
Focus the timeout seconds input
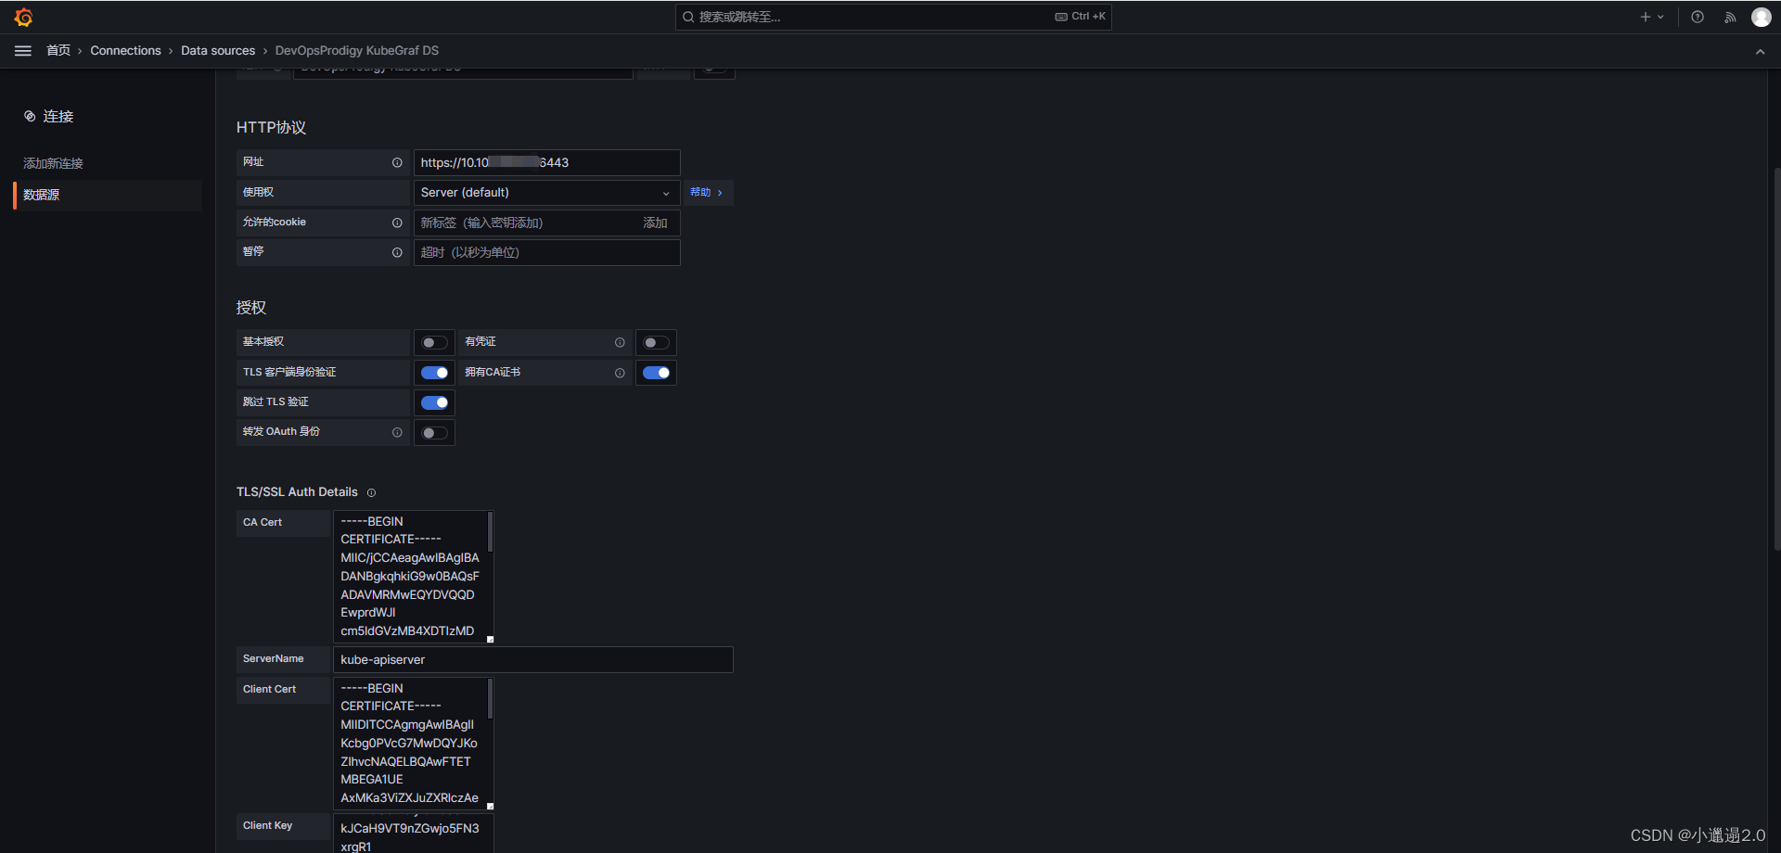546,252
